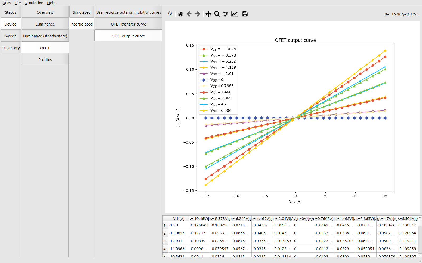Open Drain-source polaron mobility curves tab
Image resolution: width=422 pixels, height=263 pixels.
pyautogui.click(x=128, y=12)
